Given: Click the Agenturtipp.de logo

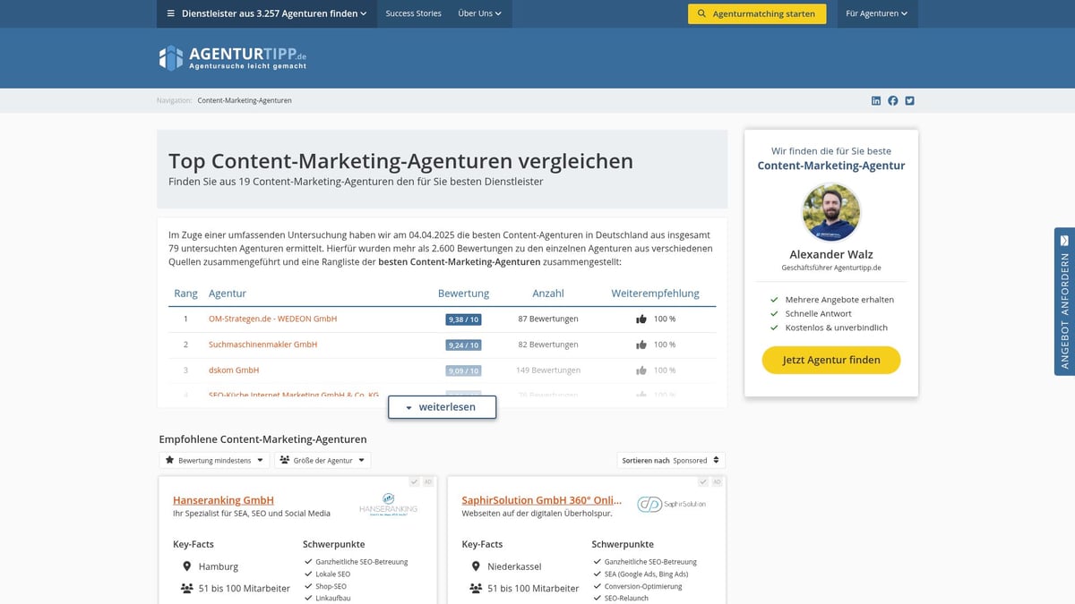Looking at the screenshot, I should tap(231, 57).
